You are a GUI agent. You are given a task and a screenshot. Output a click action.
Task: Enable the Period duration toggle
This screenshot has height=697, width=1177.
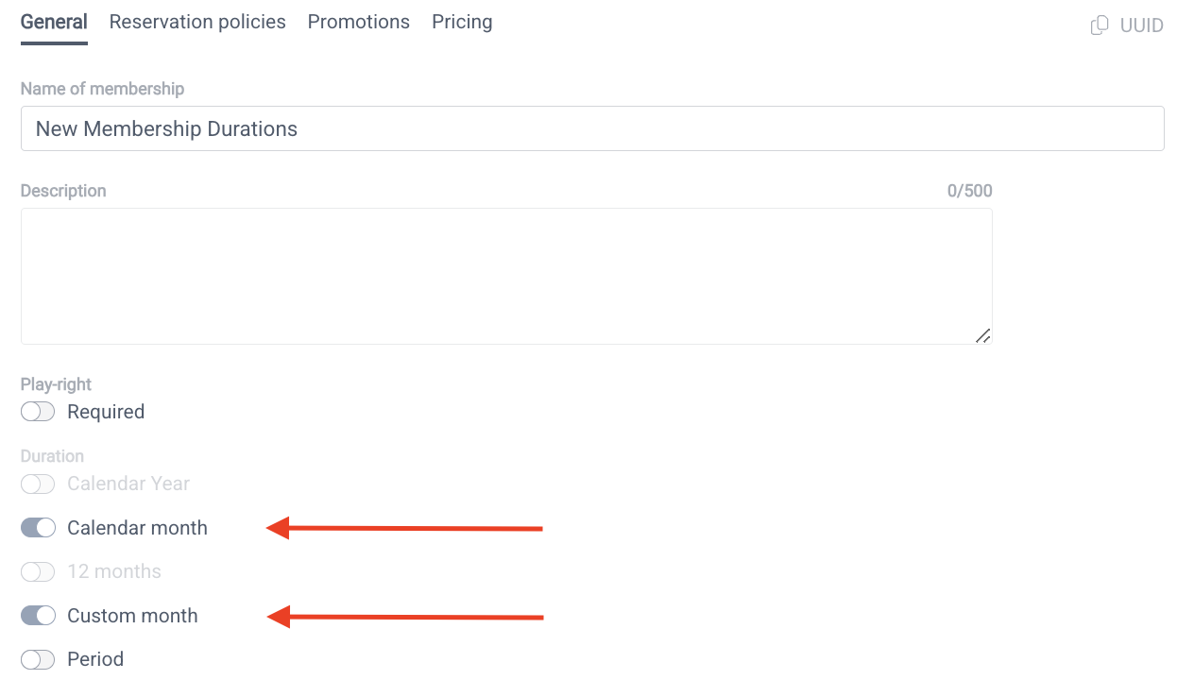(38, 659)
